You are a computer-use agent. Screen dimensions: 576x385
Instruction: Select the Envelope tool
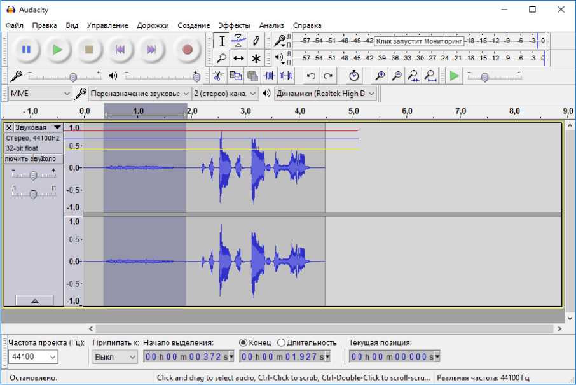click(x=238, y=41)
